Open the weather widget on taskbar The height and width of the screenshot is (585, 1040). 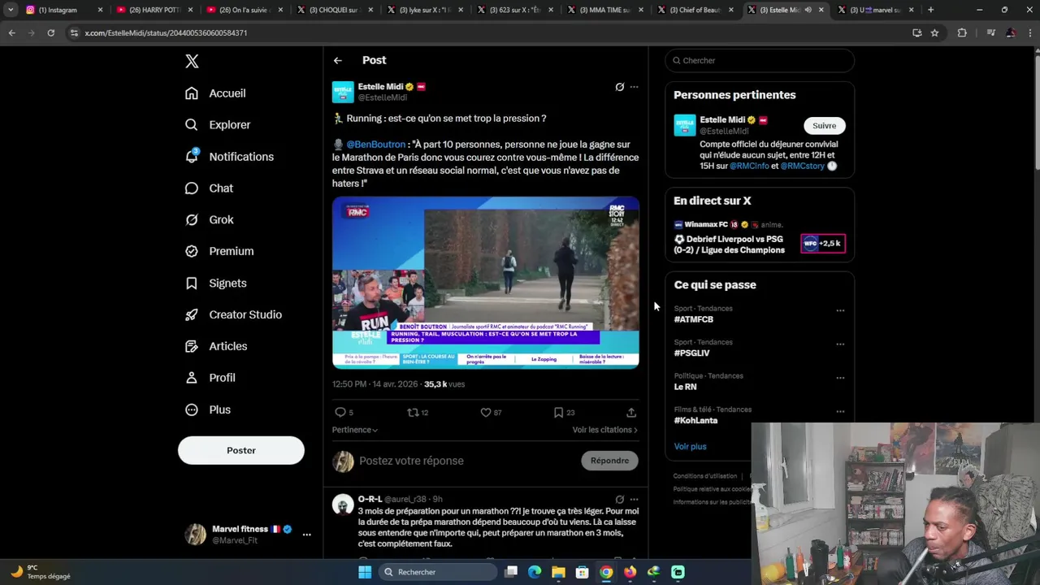(x=41, y=573)
